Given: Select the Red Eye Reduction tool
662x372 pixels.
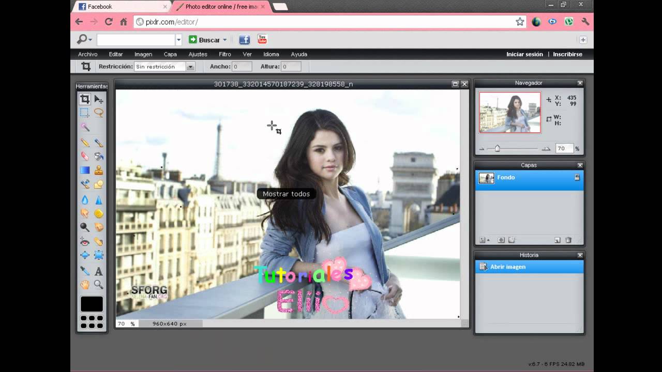Looking at the screenshot, I should (x=85, y=241).
